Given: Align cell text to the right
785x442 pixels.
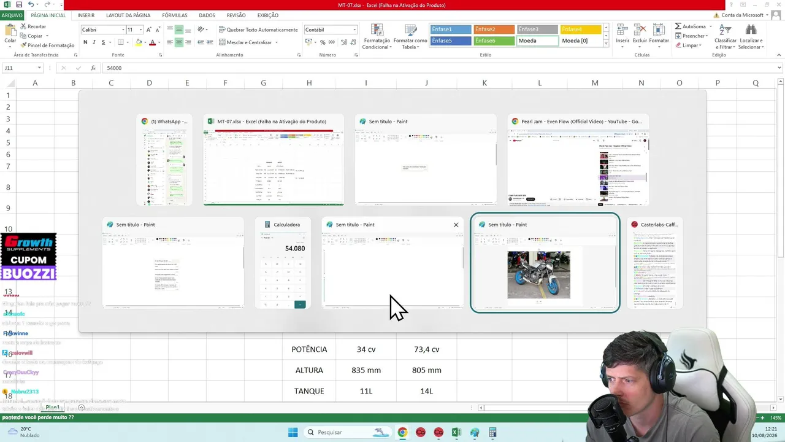Looking at the screenshot, I should (x=188, y=42).
